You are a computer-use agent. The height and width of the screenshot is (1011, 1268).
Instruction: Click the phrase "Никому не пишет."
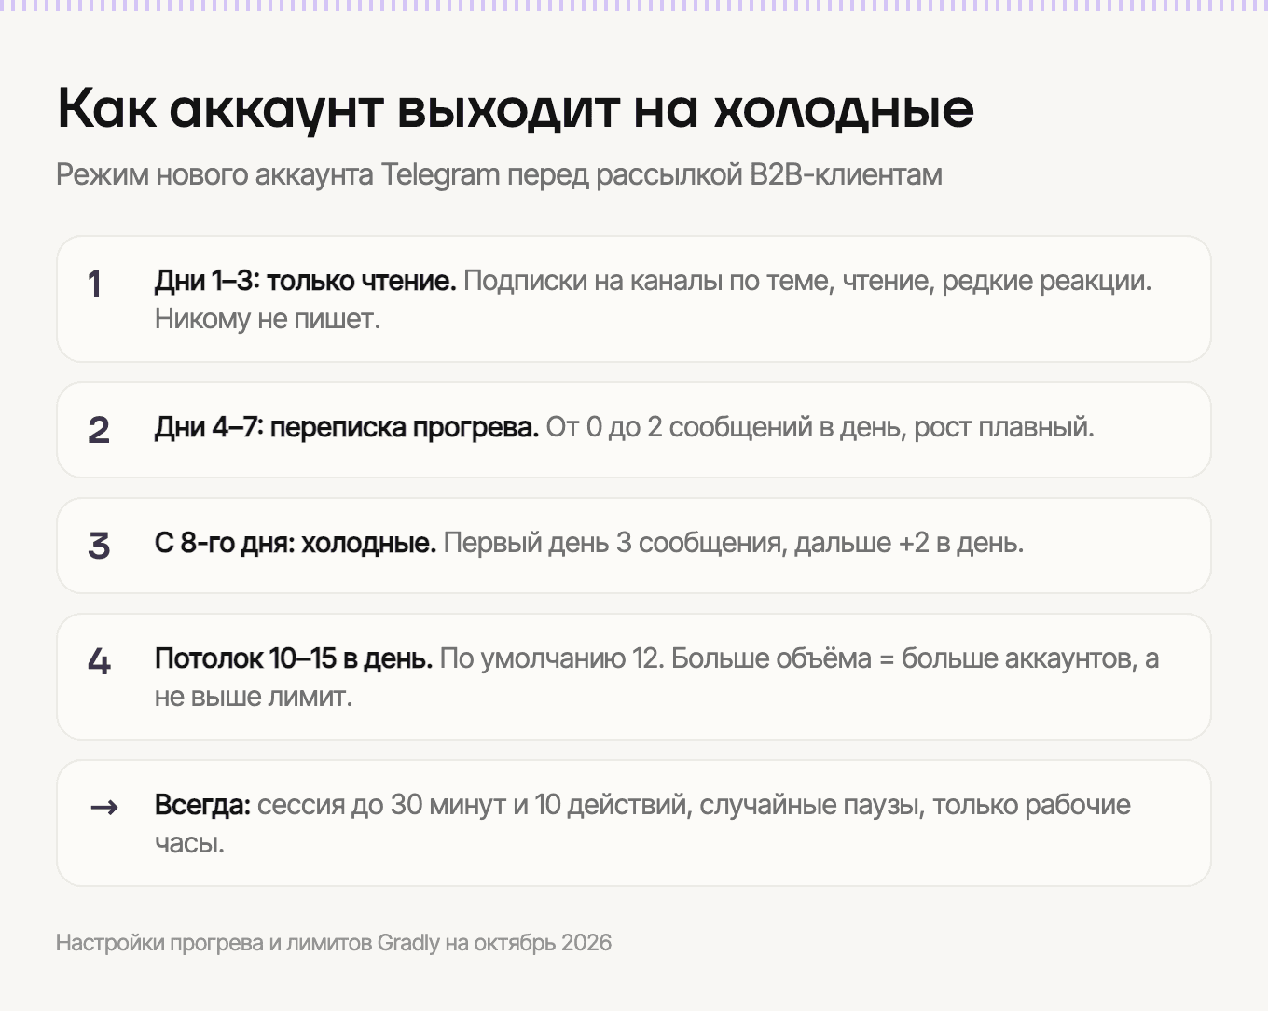point(268,319)
